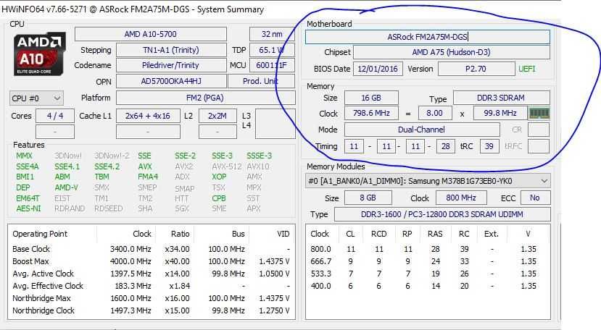The height and width of the screenshot is (330, 601).
Task: Click the motherboard name field ASRock FM2A75M-DGS
Action: pos(427,37)
